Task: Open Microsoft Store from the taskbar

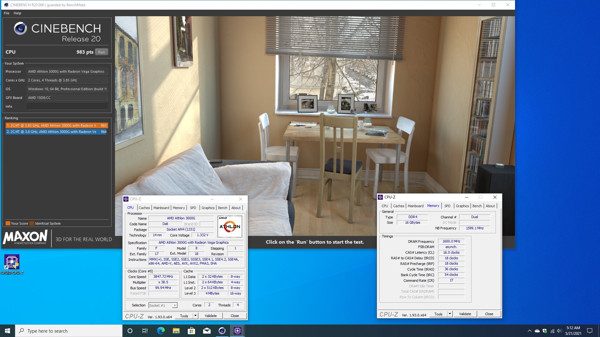Action: point(191,331)
